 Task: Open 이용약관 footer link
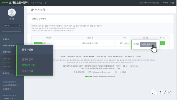[x=63, y=56]
